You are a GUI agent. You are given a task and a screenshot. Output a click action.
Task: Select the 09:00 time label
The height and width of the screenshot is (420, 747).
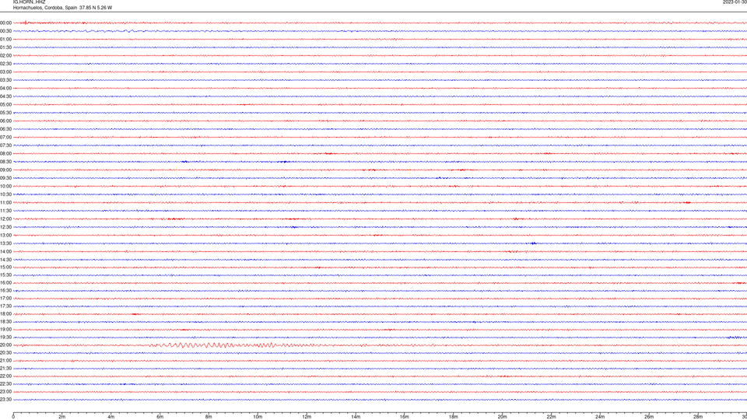point(5,170)
